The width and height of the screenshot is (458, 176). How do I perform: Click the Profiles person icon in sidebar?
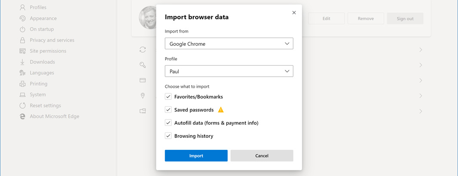tap(22, 7)
